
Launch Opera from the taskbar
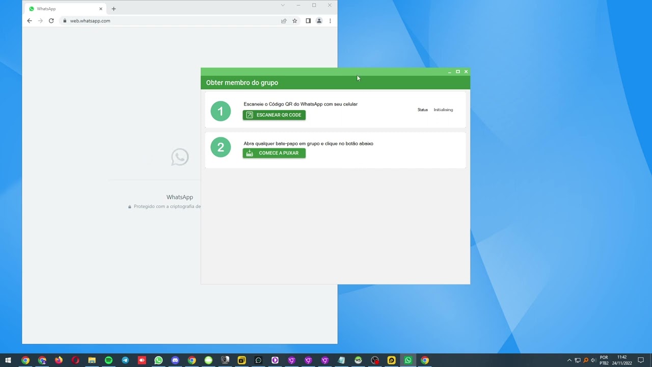point(75,360)
